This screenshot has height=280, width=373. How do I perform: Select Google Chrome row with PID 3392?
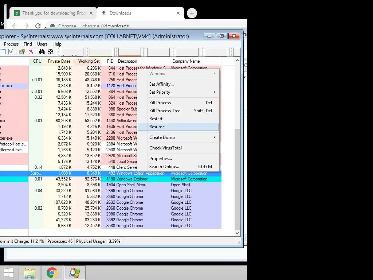click(111, 220)
